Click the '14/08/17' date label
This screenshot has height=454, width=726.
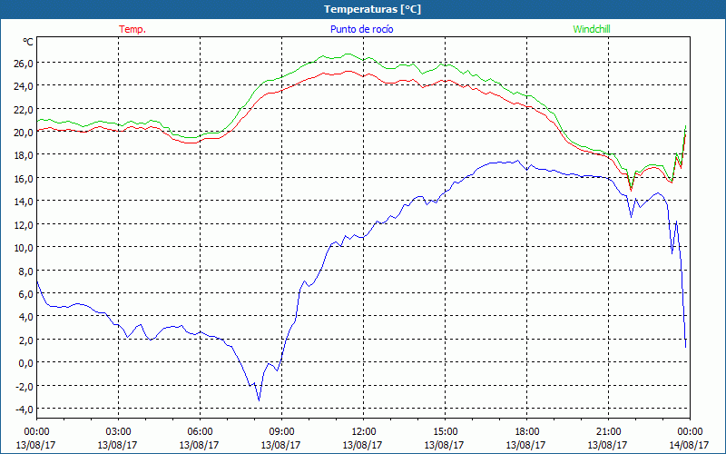point(689,445)
